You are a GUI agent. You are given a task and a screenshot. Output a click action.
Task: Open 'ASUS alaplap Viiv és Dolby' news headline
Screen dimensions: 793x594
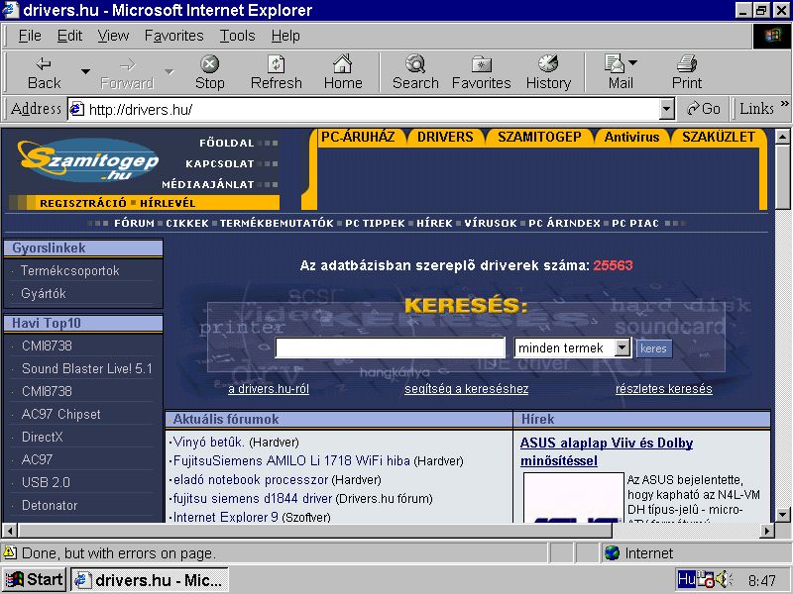tap(607, 452)
